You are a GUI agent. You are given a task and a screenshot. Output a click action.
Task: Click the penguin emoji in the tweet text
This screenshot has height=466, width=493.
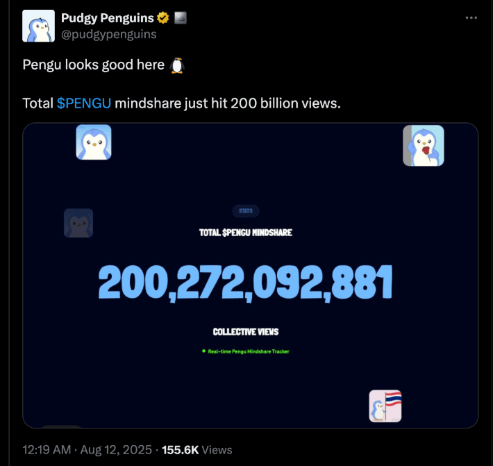177,65
